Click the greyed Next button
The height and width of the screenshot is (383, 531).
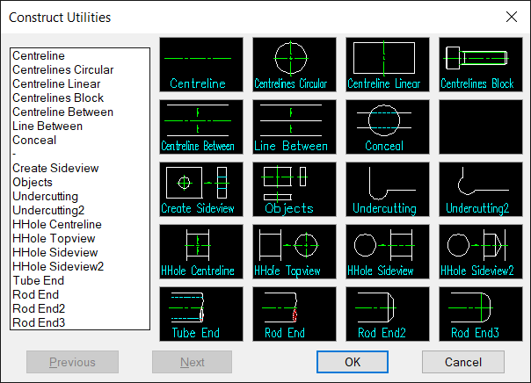point(192,362)
